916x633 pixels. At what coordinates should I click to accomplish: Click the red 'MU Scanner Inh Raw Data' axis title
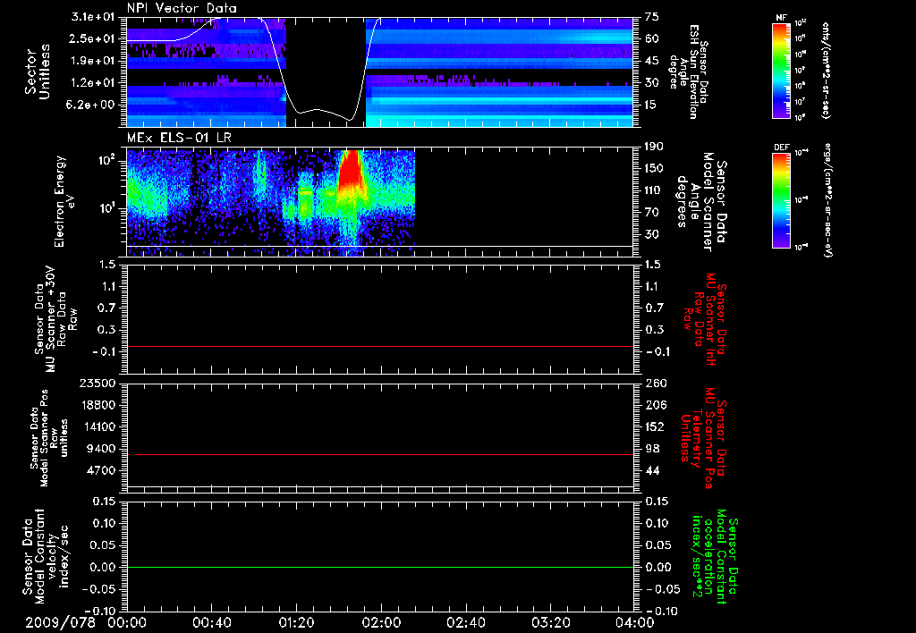click(x=703, y=319)
